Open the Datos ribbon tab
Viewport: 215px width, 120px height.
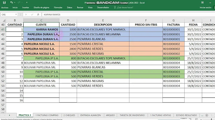(x=70, y=7)
